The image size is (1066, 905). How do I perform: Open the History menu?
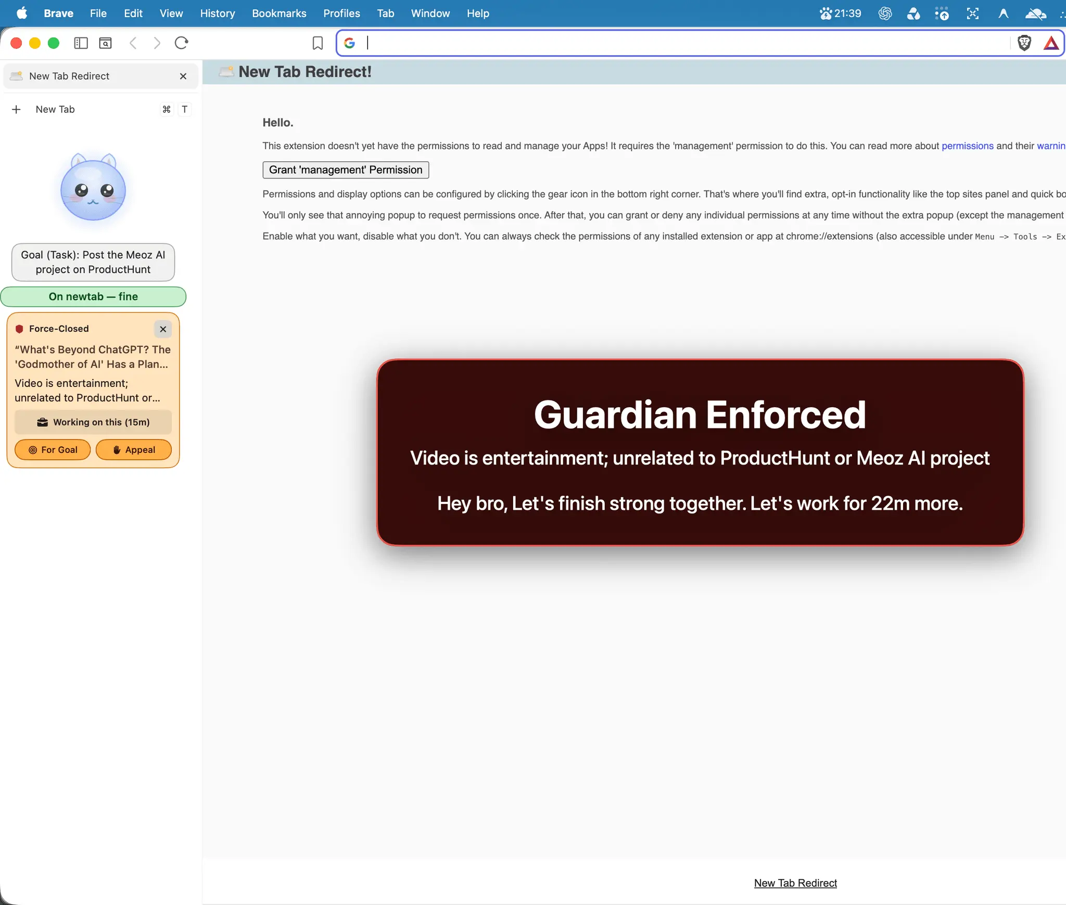pyautogui.click(x=217, y=14)
